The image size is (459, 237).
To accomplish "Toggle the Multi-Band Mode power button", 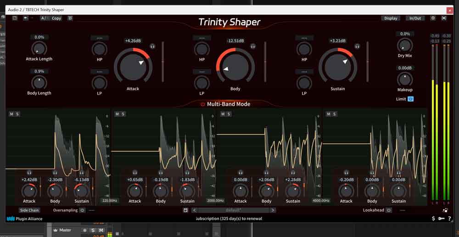I will 202,104.
